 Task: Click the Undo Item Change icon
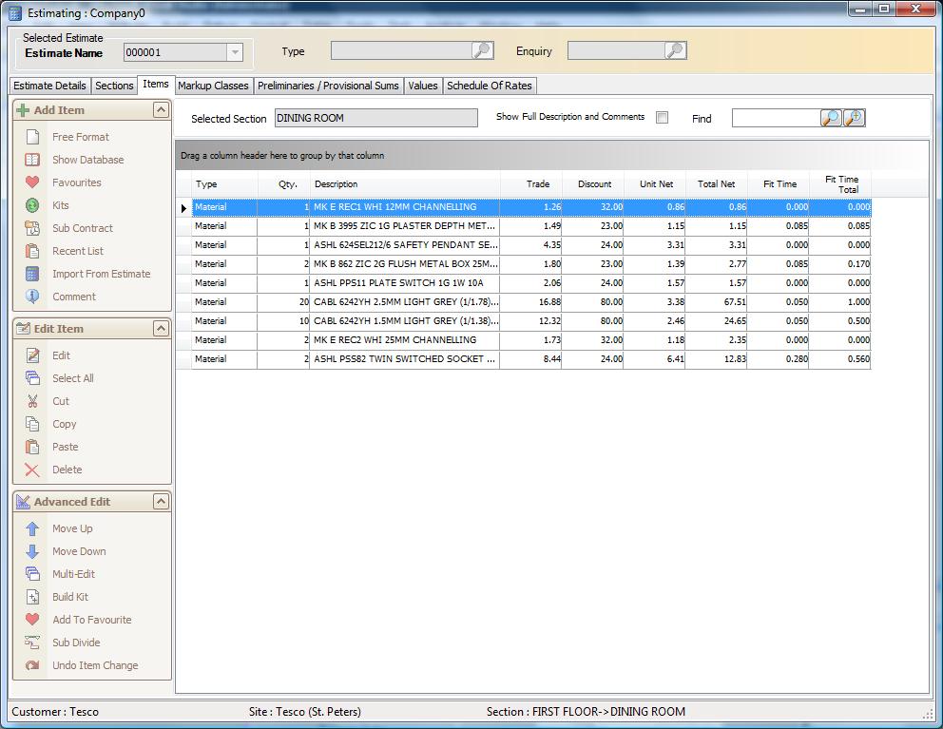tap(30, 665)
